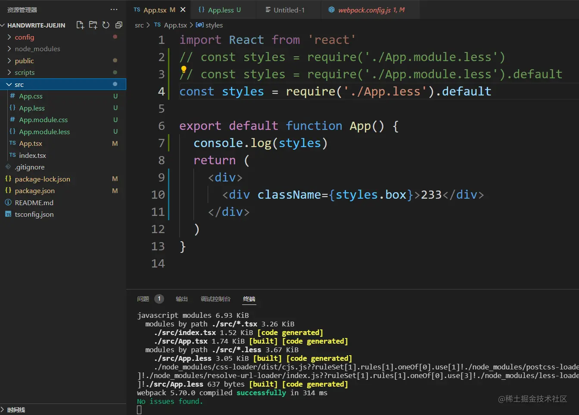Expand the timeline section at bottom

coord(16,410)
